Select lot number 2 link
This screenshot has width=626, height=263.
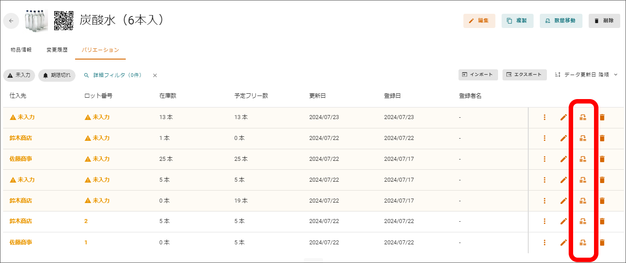click(x=86, y=221)
